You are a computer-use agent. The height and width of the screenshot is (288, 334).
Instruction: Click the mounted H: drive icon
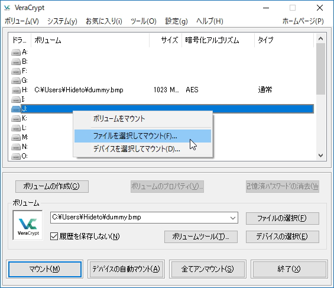click(16, 90)
